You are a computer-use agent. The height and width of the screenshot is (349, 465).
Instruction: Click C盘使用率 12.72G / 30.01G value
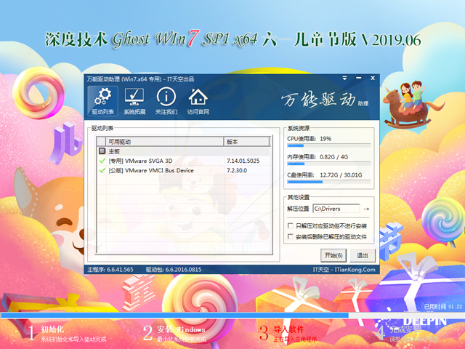pyautogui.click(x=341, y=175)
